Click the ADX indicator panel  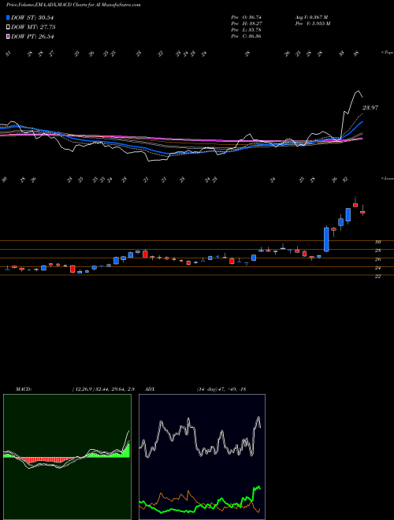tap(202, 457)
